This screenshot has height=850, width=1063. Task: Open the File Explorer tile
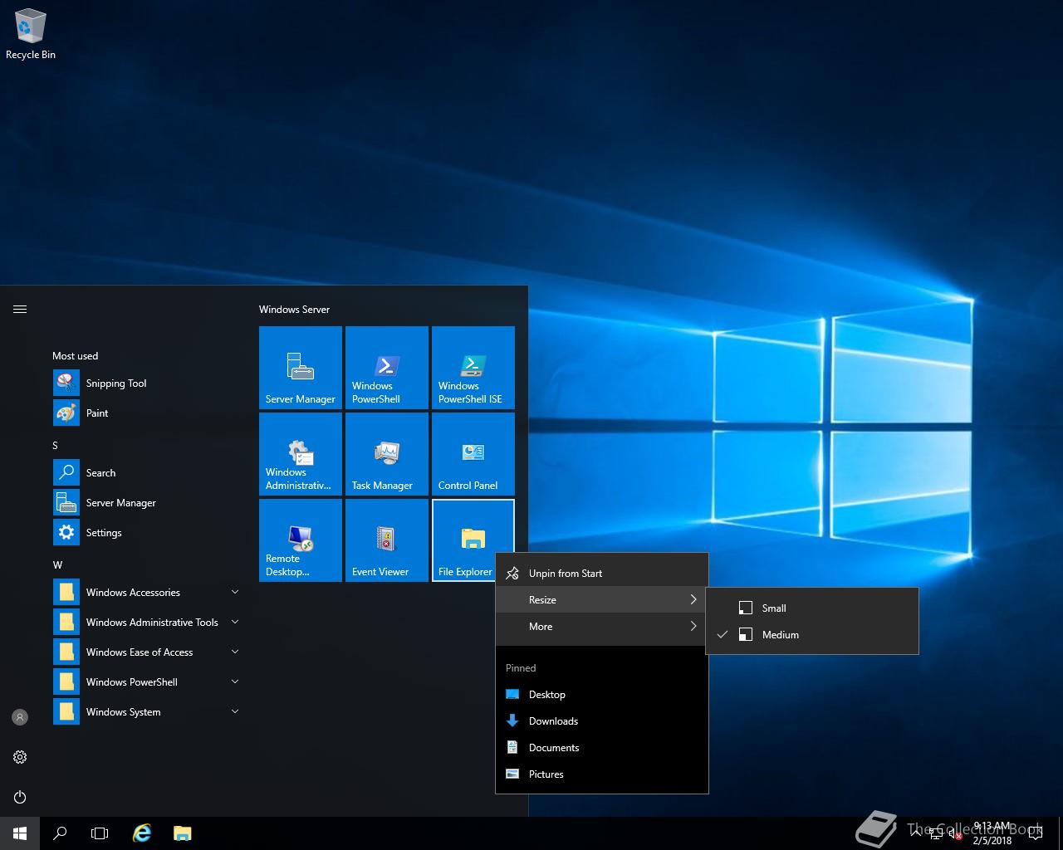[x=473, y=540]
